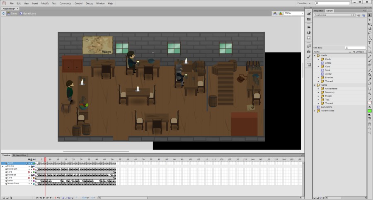The height and width of the screenshot is (200, 373).
Task: Click the Game breadcrumb link
Action: (x=14, y=13)
